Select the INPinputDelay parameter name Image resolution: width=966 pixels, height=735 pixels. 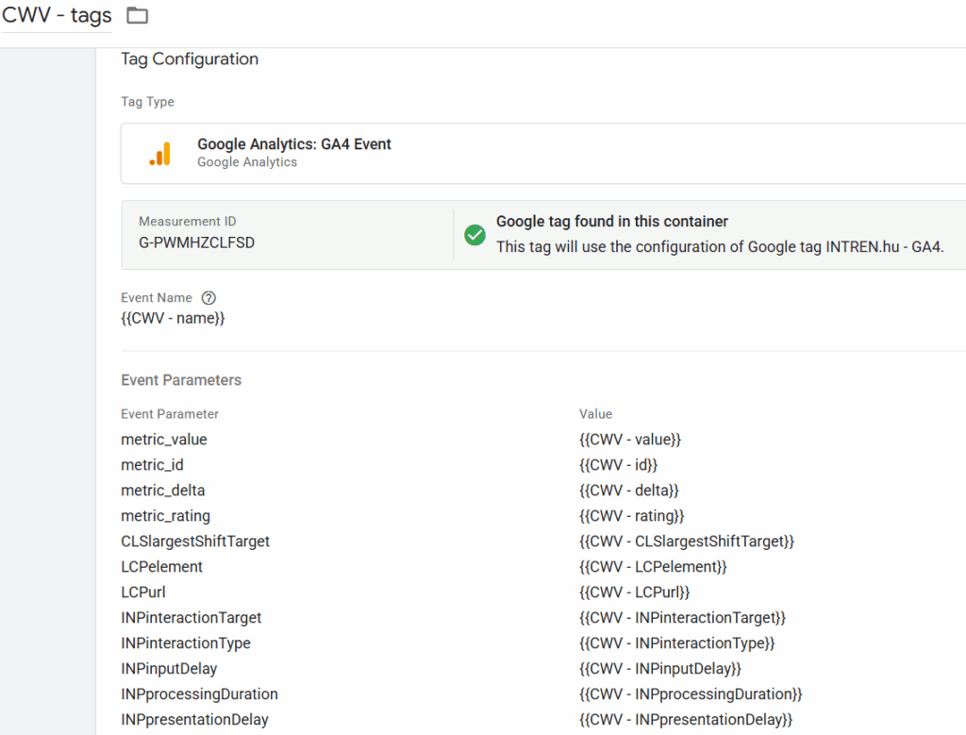click(x=169, y=668)
